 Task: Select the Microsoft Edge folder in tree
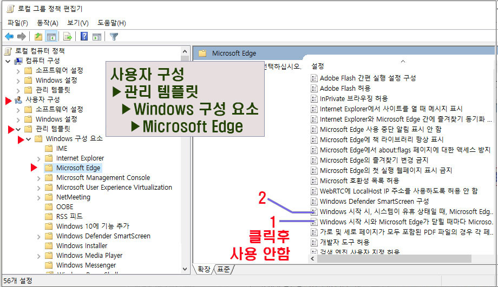click(78, 168)
